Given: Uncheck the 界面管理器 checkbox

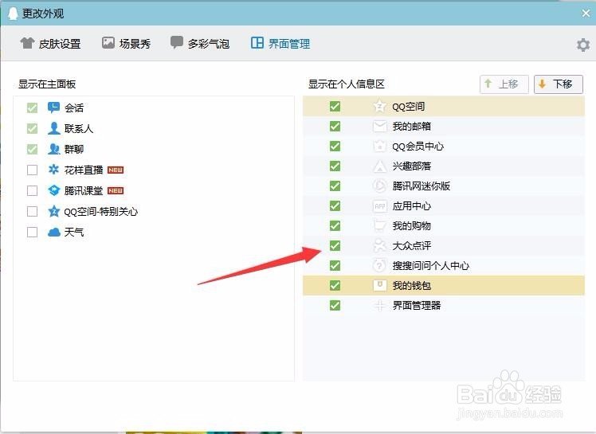Looking at the screenshot, I should click(x=335, y=305).
